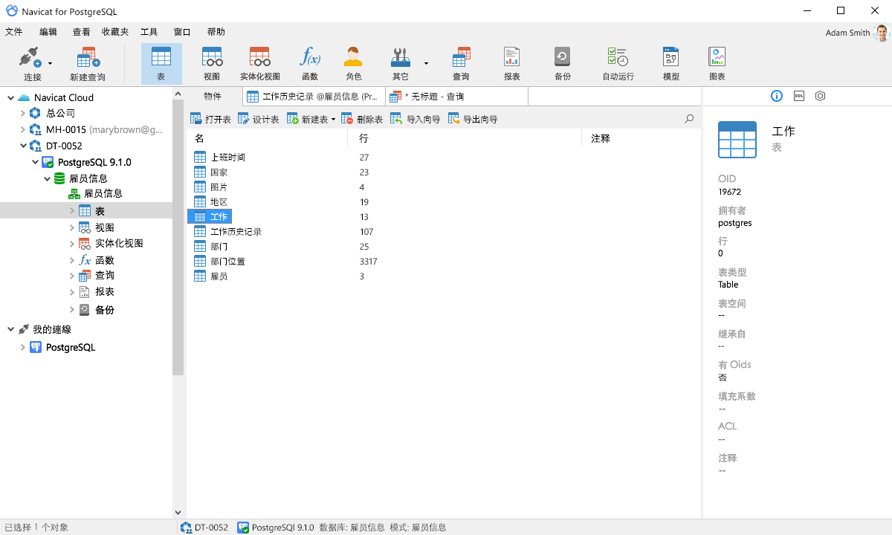Click the 注释 column header

(x=641, y=138)
